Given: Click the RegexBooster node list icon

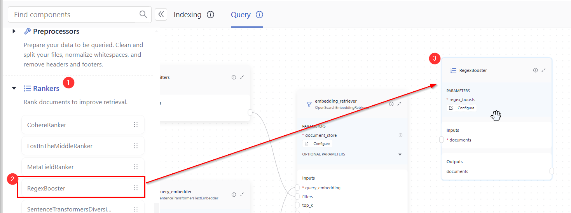Looking at the screenshot, I should 453,70.
